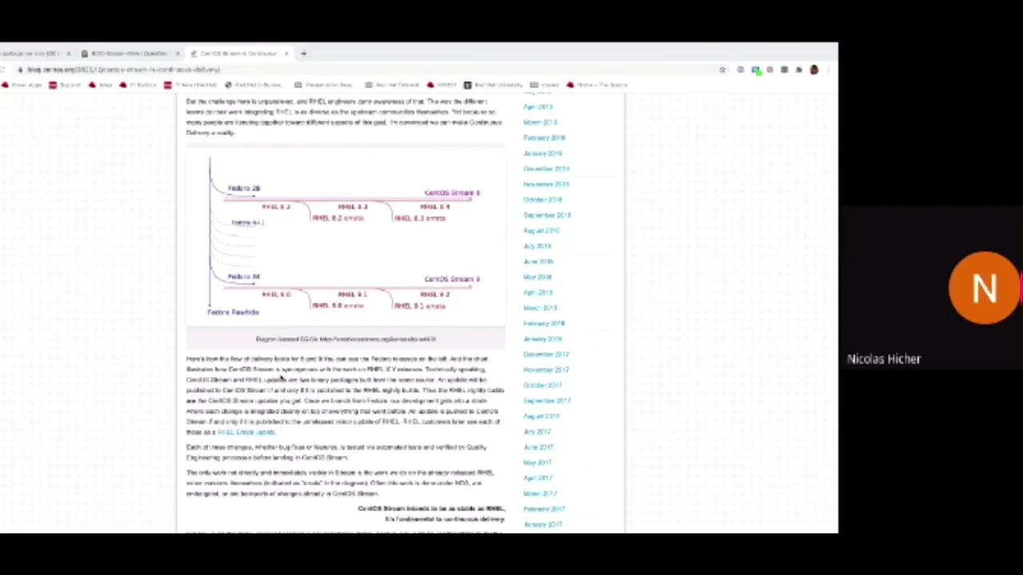
Task: Open the January 2019 archive
Action: click(543, 153)
